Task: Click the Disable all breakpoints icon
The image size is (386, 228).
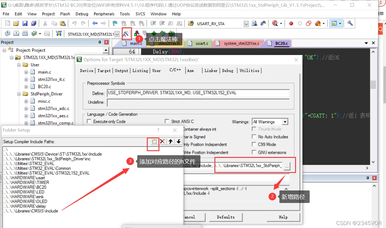Action: coord(309,24)
